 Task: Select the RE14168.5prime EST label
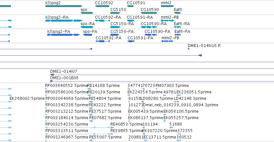(104, 86)
